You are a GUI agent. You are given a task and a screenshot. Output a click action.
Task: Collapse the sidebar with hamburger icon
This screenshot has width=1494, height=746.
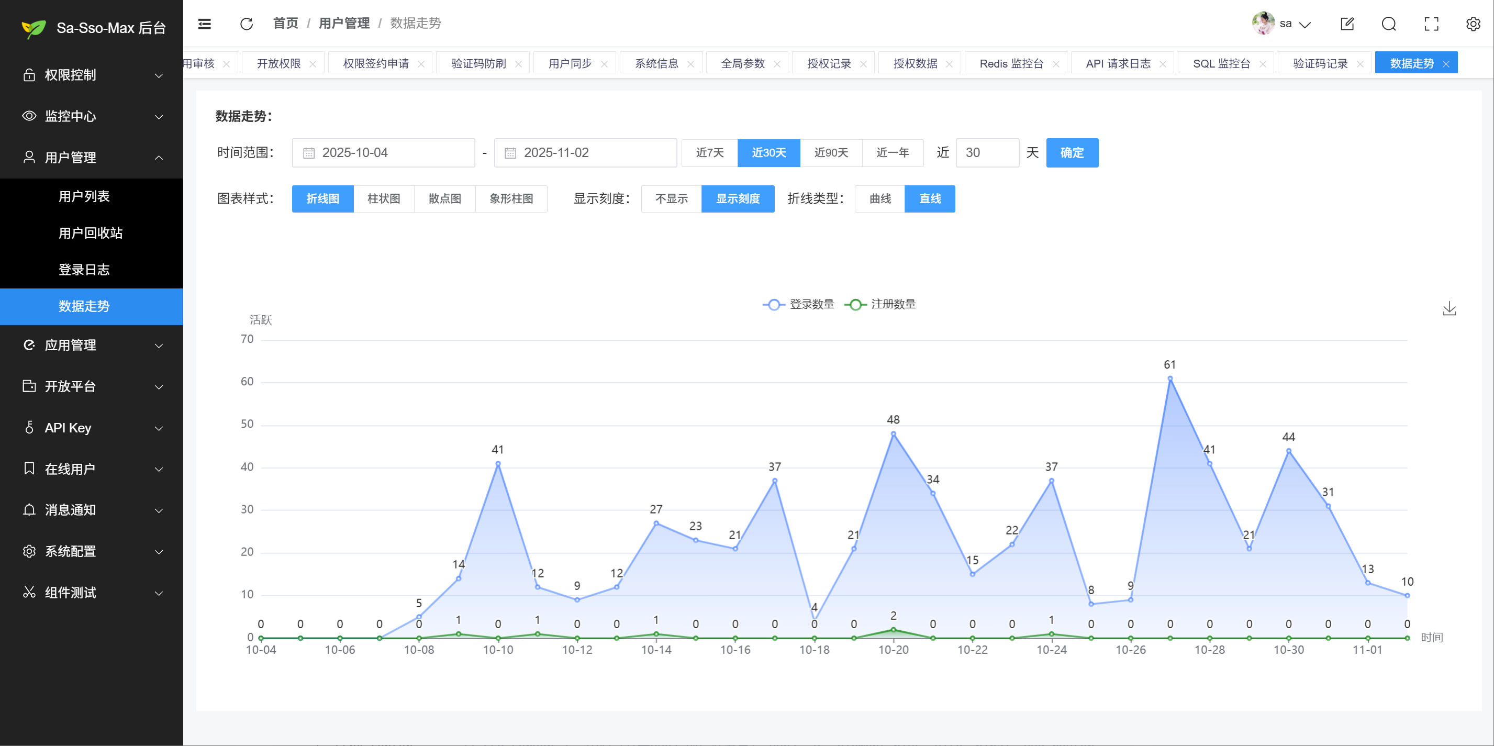coord(204,24)
